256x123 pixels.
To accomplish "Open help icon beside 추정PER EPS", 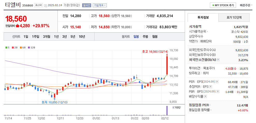I will click(210, 87).
